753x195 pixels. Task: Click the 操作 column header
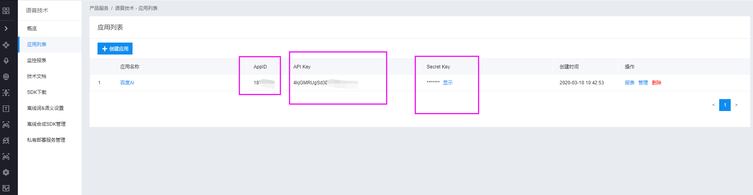(630, 67)
